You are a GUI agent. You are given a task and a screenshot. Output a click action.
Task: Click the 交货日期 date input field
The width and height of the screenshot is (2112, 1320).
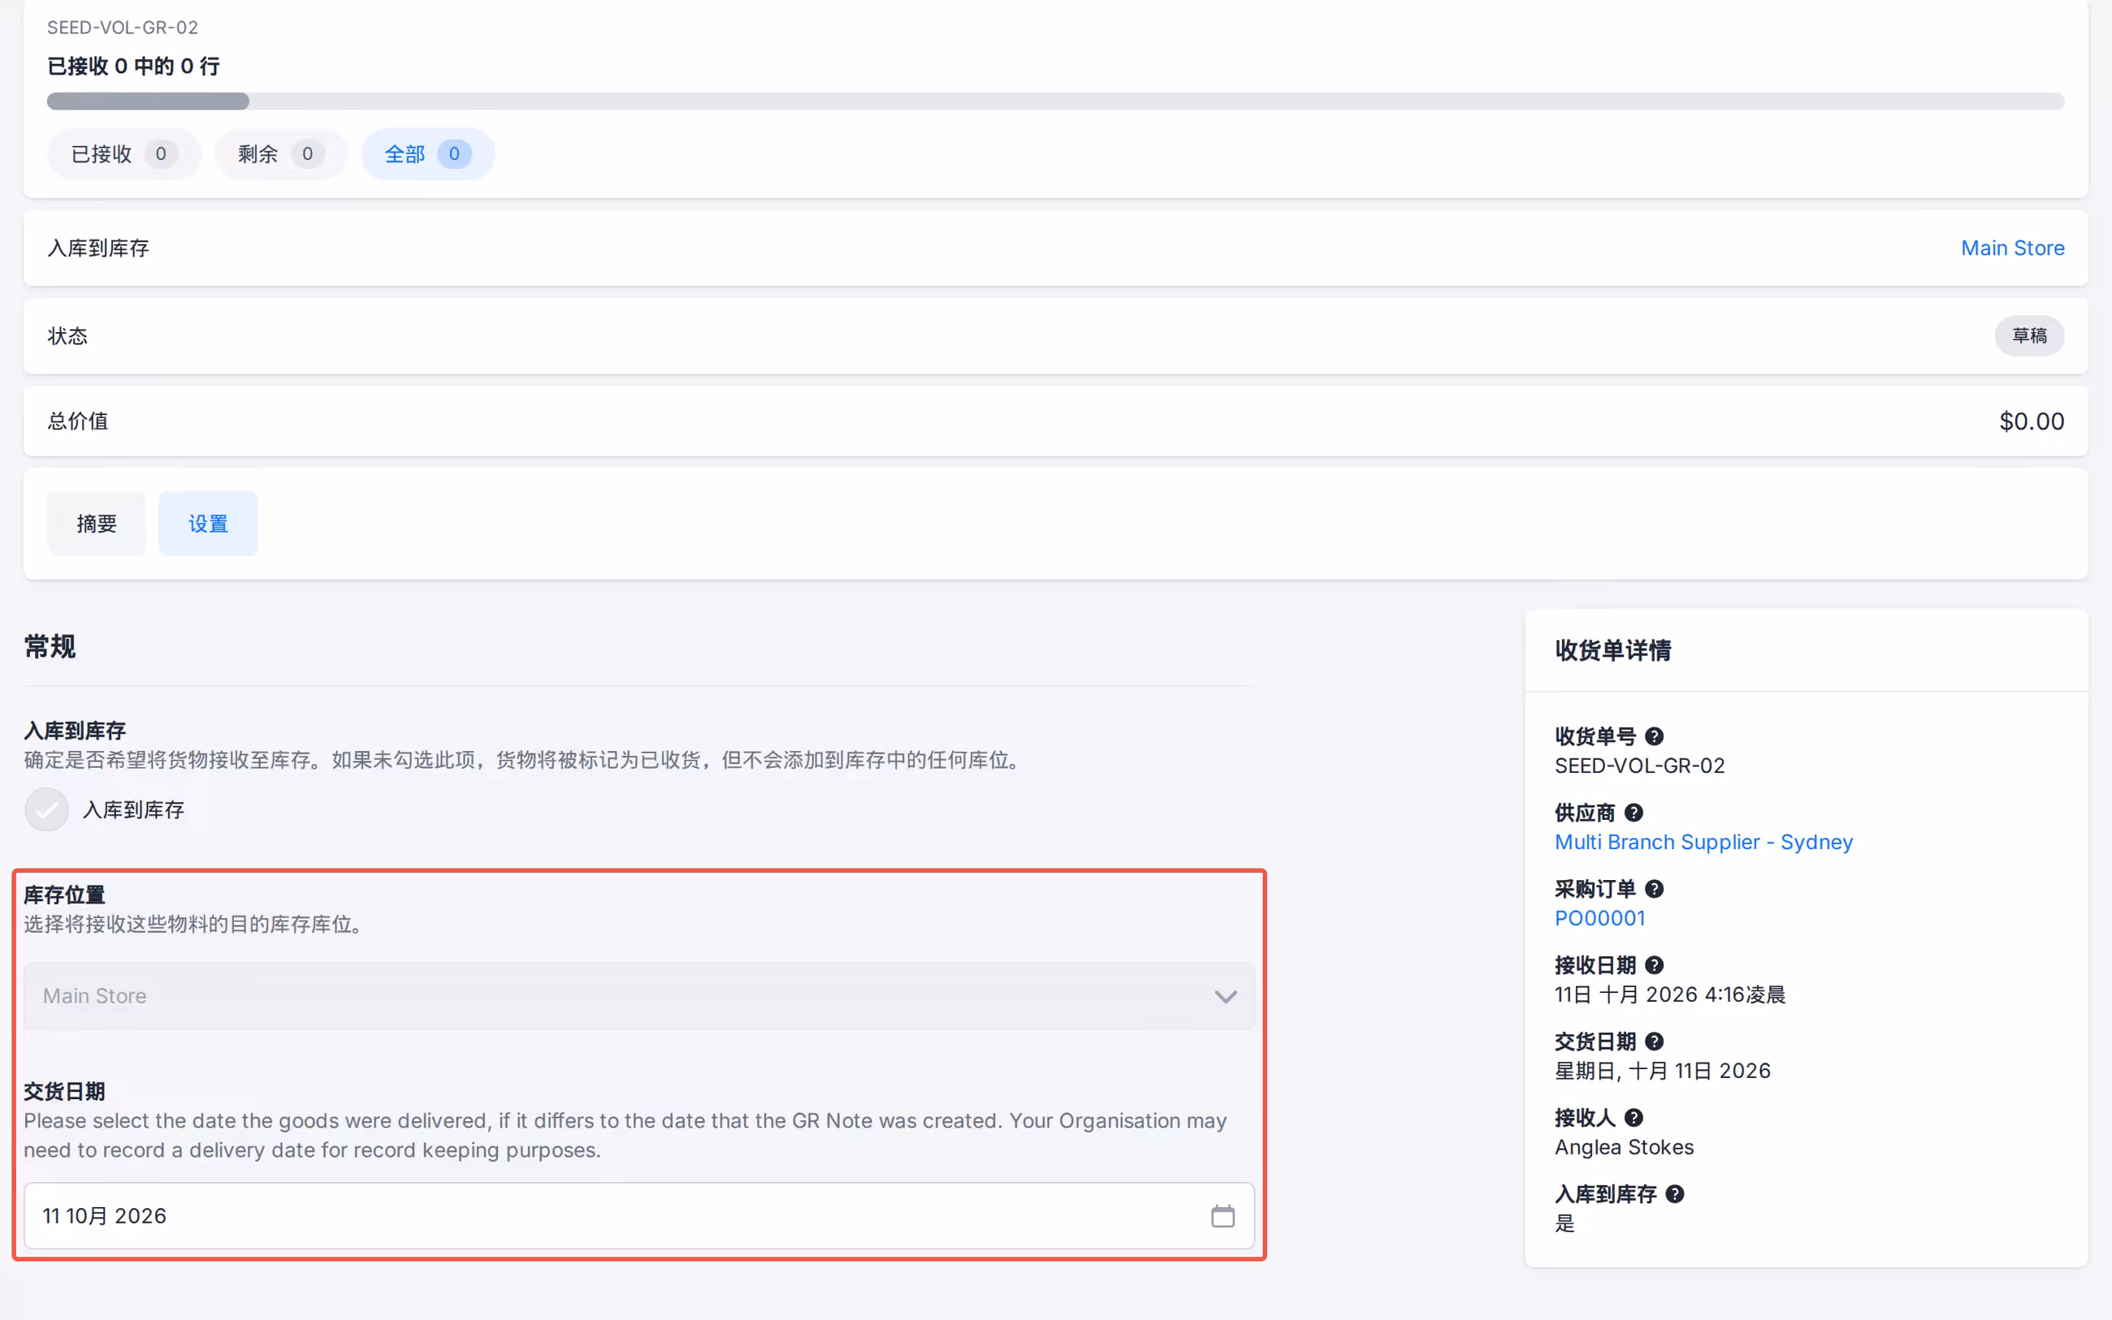639,1215
